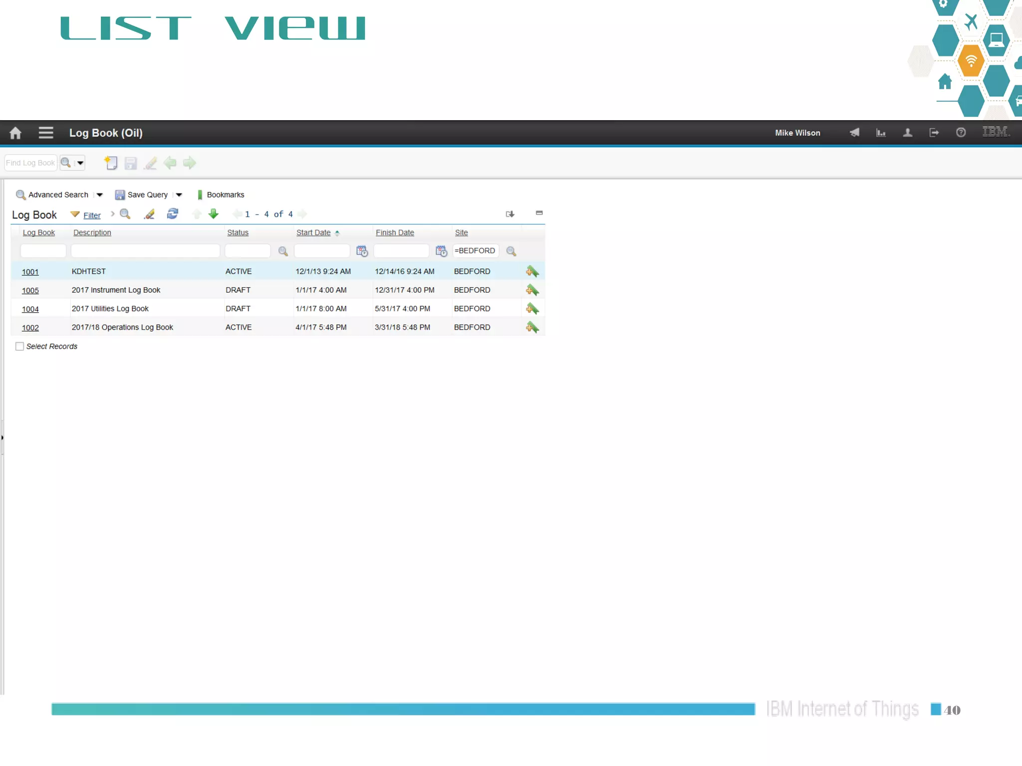Open the user profile icon
The image size is (1022, 766).
click(x=908, y=133)
